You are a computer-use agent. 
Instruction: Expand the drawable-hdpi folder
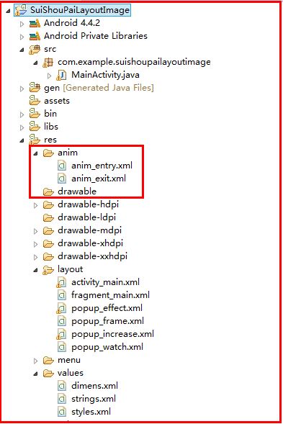[35, 205]
